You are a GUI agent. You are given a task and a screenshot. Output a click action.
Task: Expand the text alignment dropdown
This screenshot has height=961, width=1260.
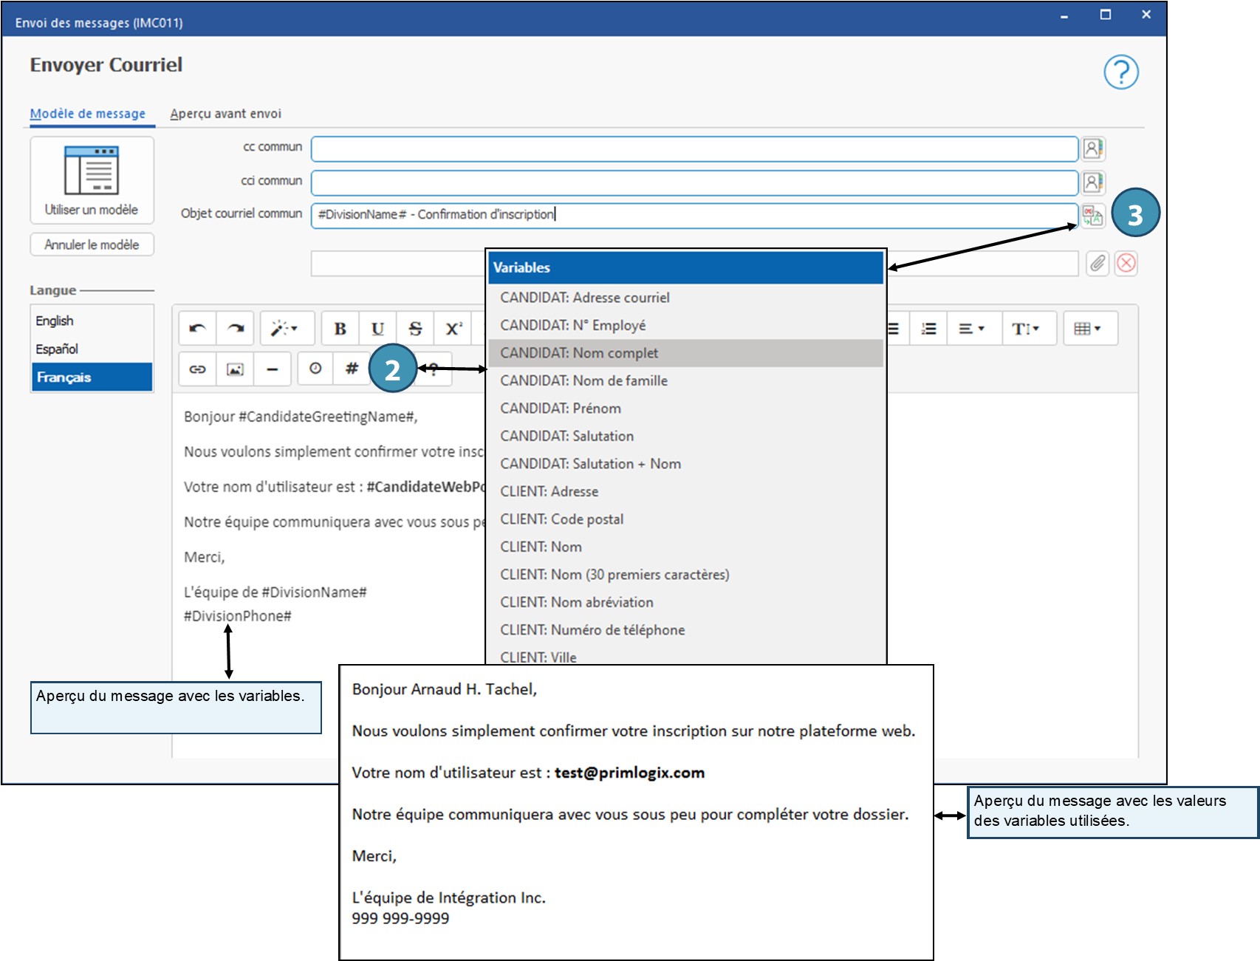pos(971,329)
